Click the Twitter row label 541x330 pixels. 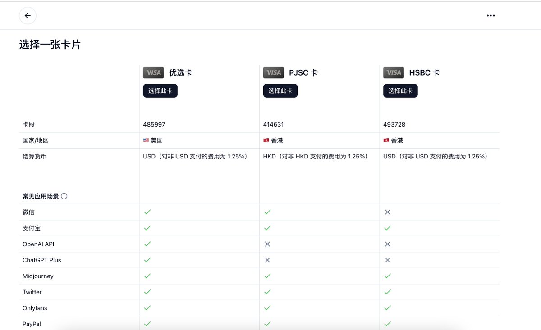coord(32,292)
